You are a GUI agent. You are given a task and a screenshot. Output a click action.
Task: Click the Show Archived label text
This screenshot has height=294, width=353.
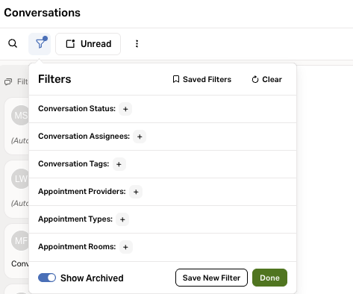click(92, 278)
